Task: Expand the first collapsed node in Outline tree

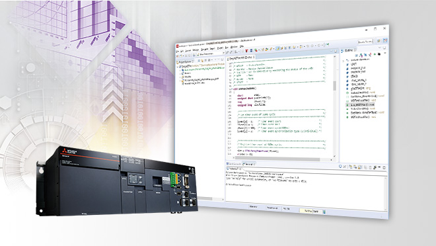Action: point(344,60)
